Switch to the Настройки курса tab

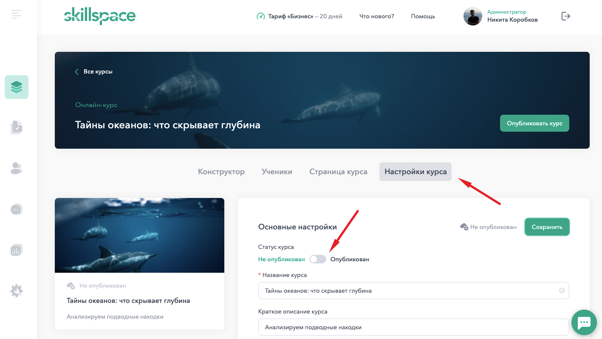415,172
